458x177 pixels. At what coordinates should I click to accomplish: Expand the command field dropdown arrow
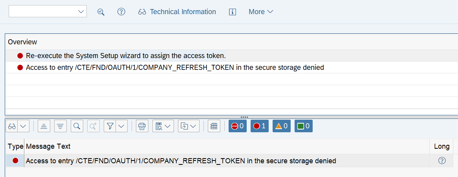(x=81, y=12)
